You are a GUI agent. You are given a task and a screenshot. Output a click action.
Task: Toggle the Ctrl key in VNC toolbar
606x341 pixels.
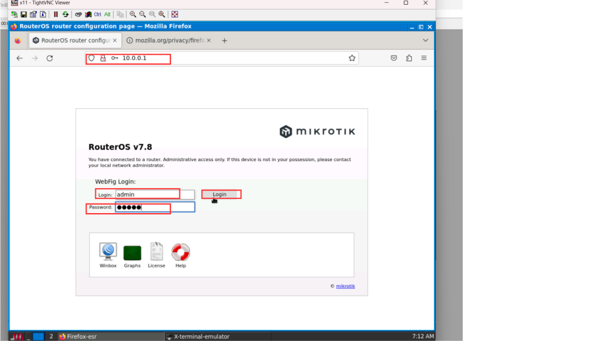point(98,14)
